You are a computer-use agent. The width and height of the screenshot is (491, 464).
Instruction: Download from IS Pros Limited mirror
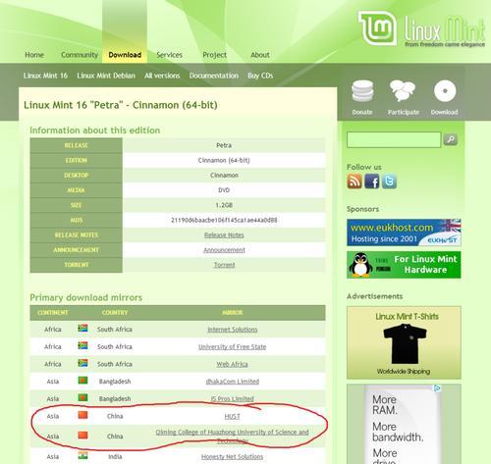[233, 398]
